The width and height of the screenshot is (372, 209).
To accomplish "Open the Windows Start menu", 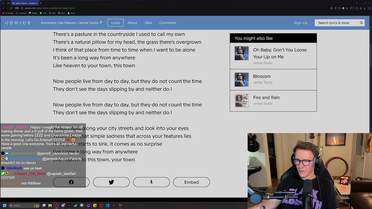I will (5, 206).
